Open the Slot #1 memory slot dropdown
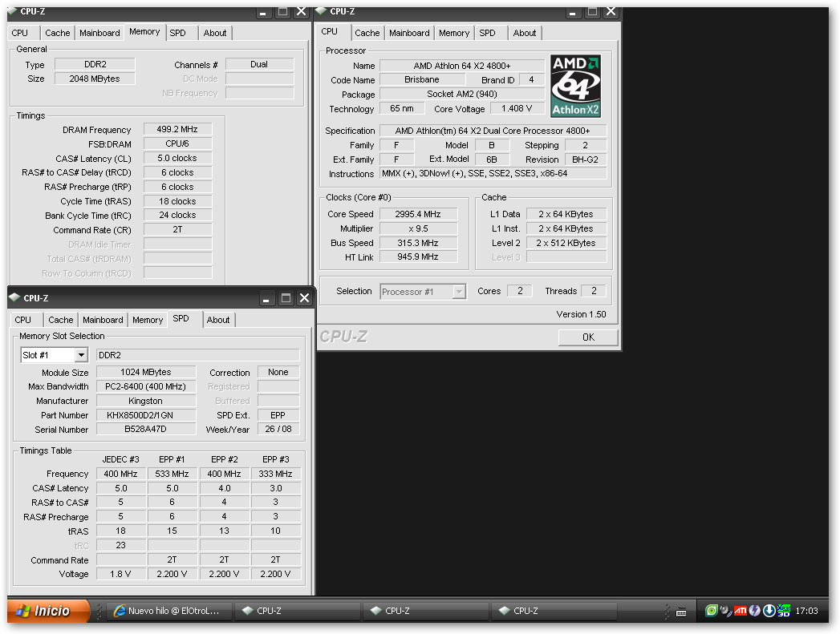840x634 pixels. 81,355
